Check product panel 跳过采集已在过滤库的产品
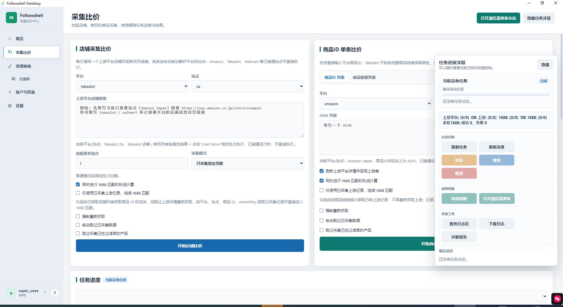563x307 pixels. pyautogui.click(x=321, y=230)
